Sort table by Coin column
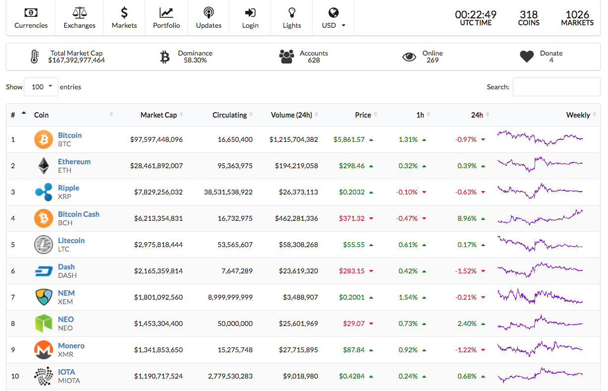 [x=73, y=115]
